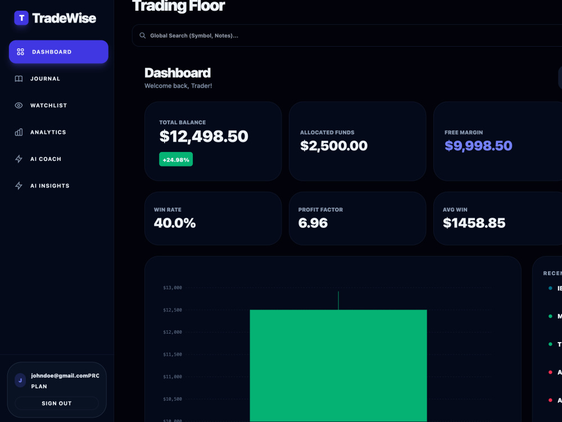This screenshot has width=562, height=422.
Task: Click the search magnifier icon
Action: point(143,35)
